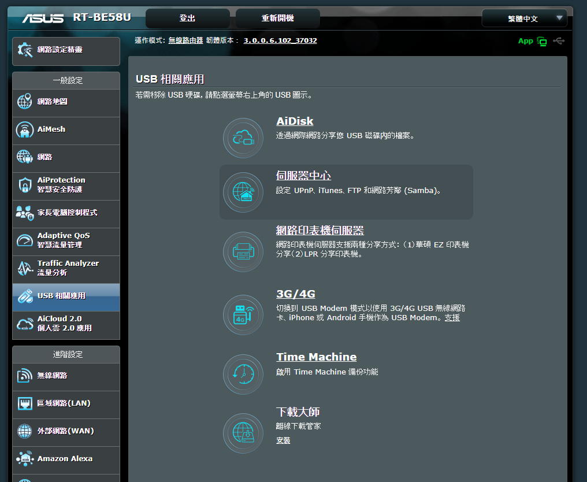Click 家長電腦控制程式 menu text
This screenshot has width=587, height=482.
coord(68,213)
